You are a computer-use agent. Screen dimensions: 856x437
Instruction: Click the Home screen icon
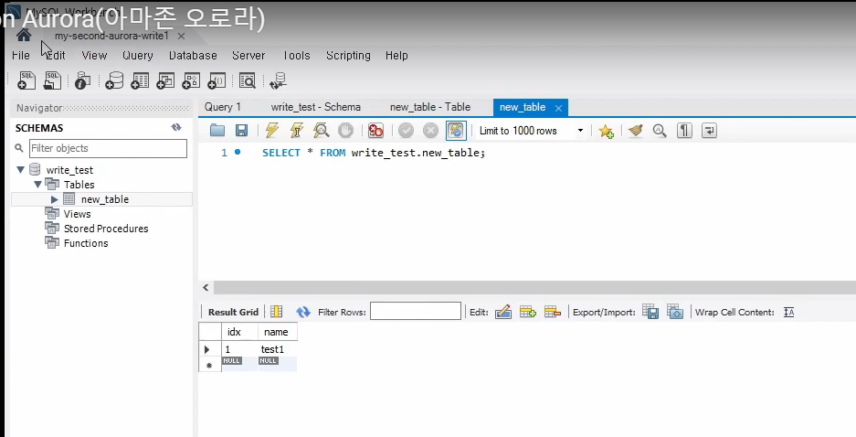pos(24,36)
